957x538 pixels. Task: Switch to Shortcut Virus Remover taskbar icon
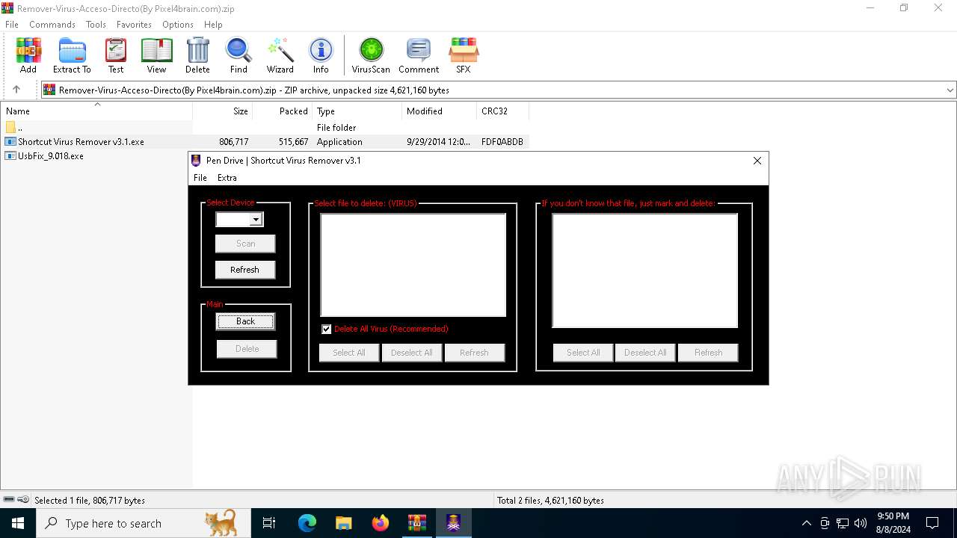point(454,523)
